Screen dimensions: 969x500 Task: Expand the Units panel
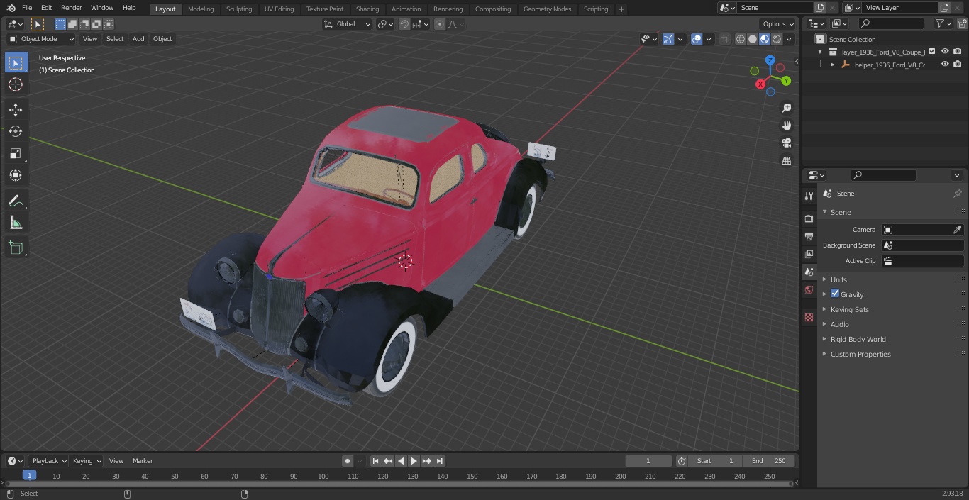[x=838, y=279]
